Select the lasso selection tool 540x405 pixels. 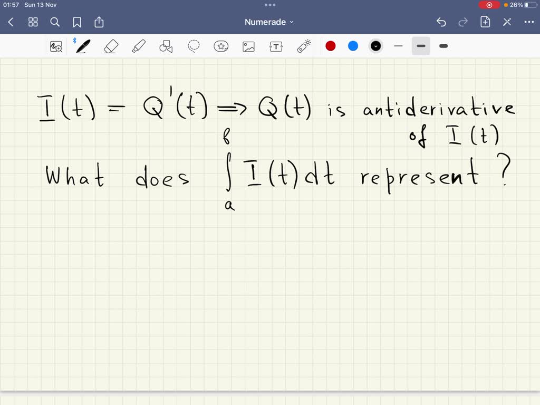194,46
